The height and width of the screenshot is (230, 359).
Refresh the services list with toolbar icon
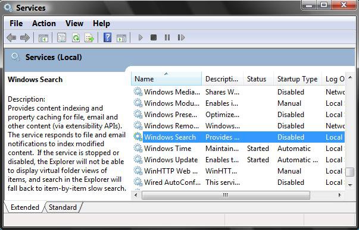[76, 37]
